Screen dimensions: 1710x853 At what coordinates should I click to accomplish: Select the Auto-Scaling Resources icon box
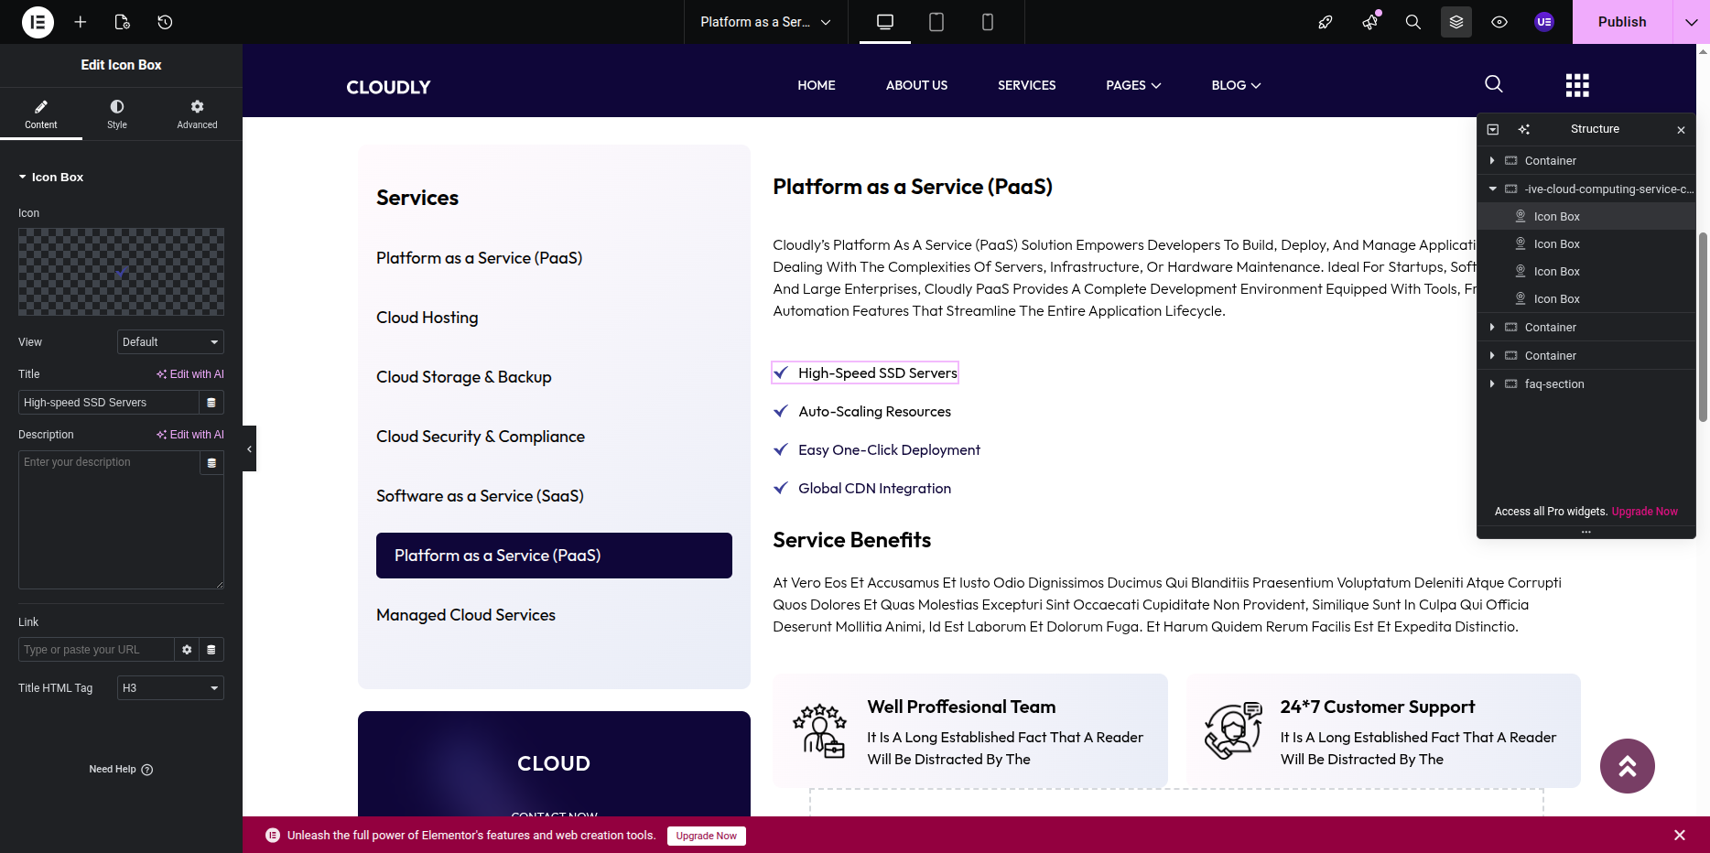[x=862, y=412]
